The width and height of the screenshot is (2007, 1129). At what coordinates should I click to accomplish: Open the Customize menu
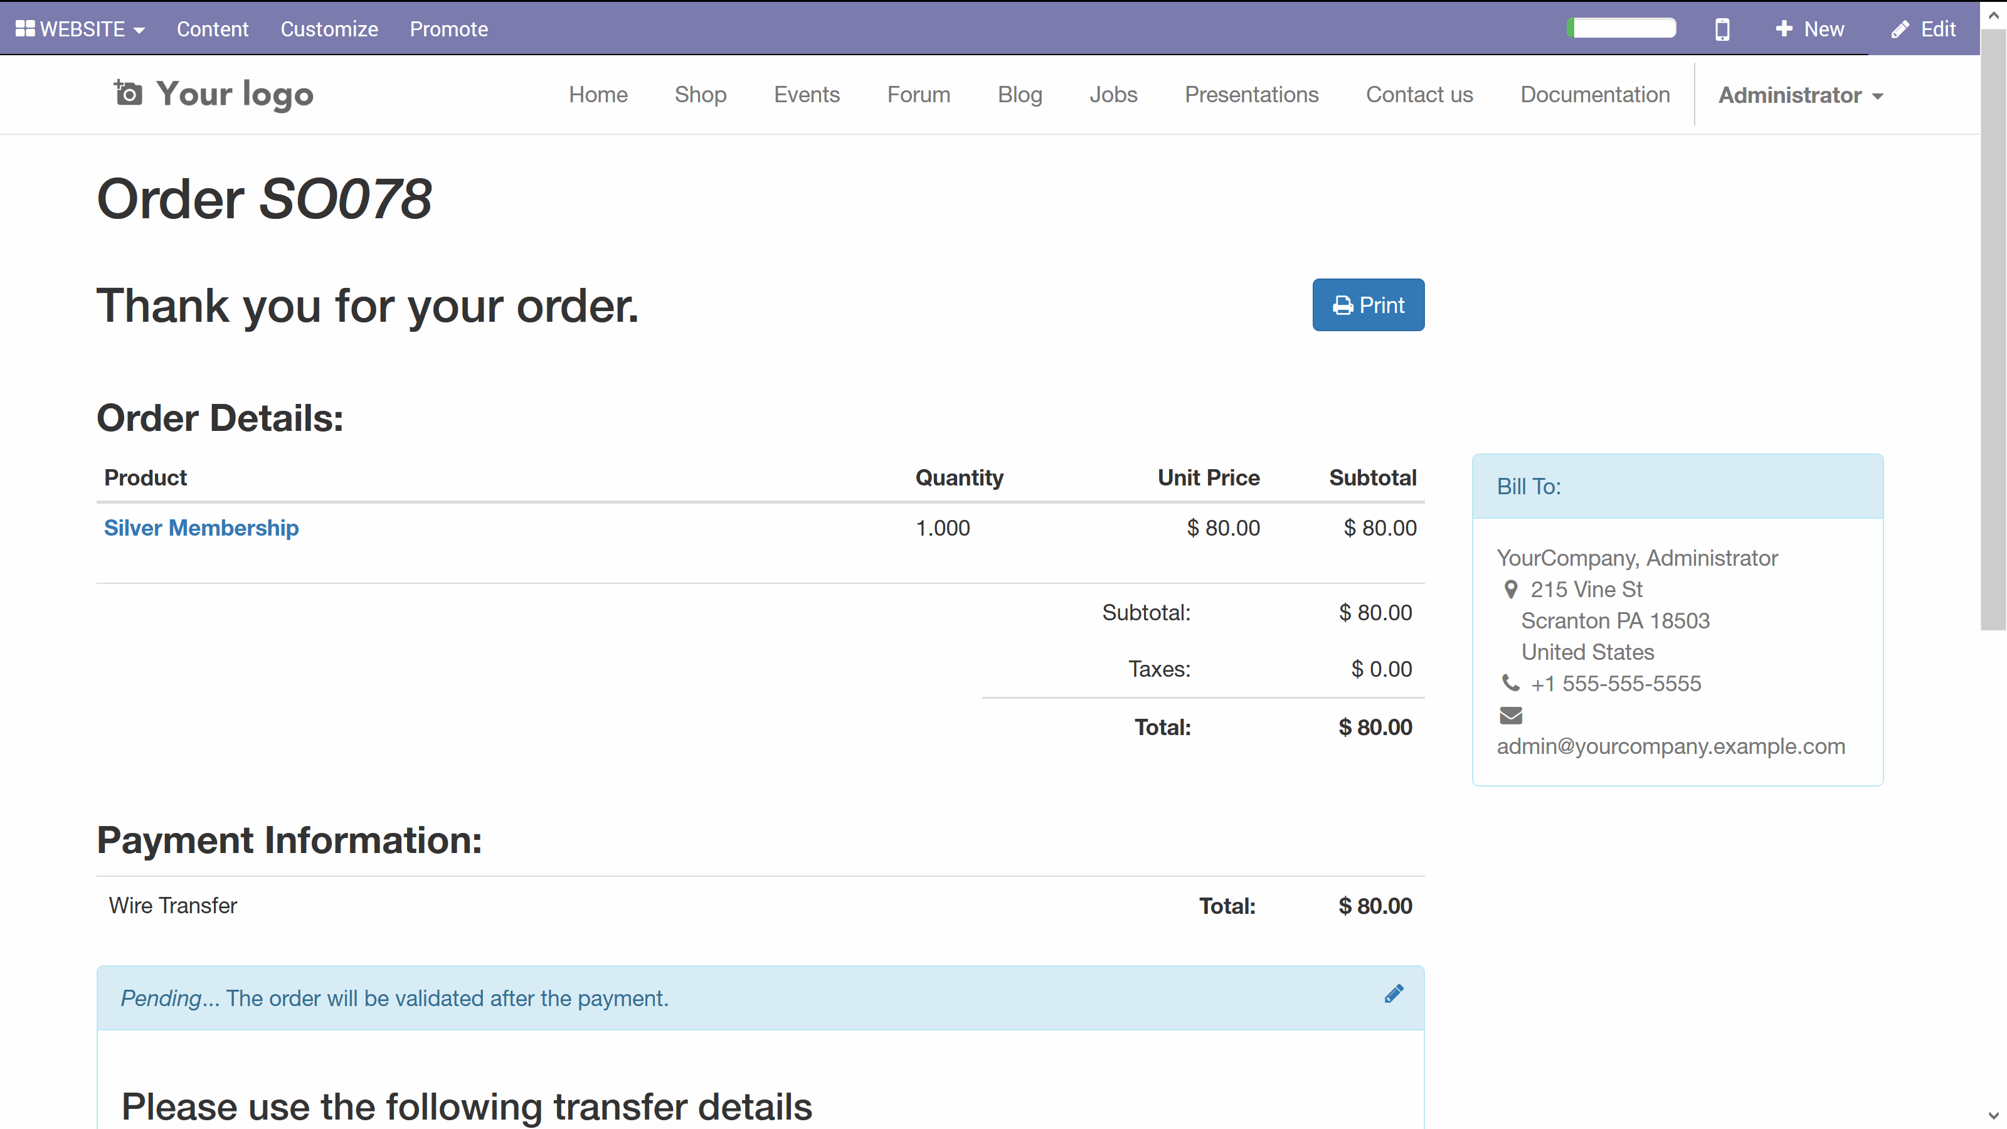pyautogui.click(x=329, y=29)
